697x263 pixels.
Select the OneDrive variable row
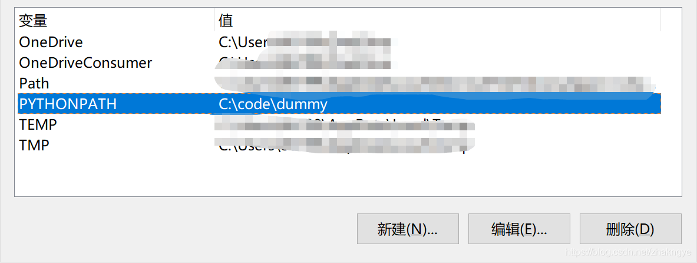click(x=339, y=42)
